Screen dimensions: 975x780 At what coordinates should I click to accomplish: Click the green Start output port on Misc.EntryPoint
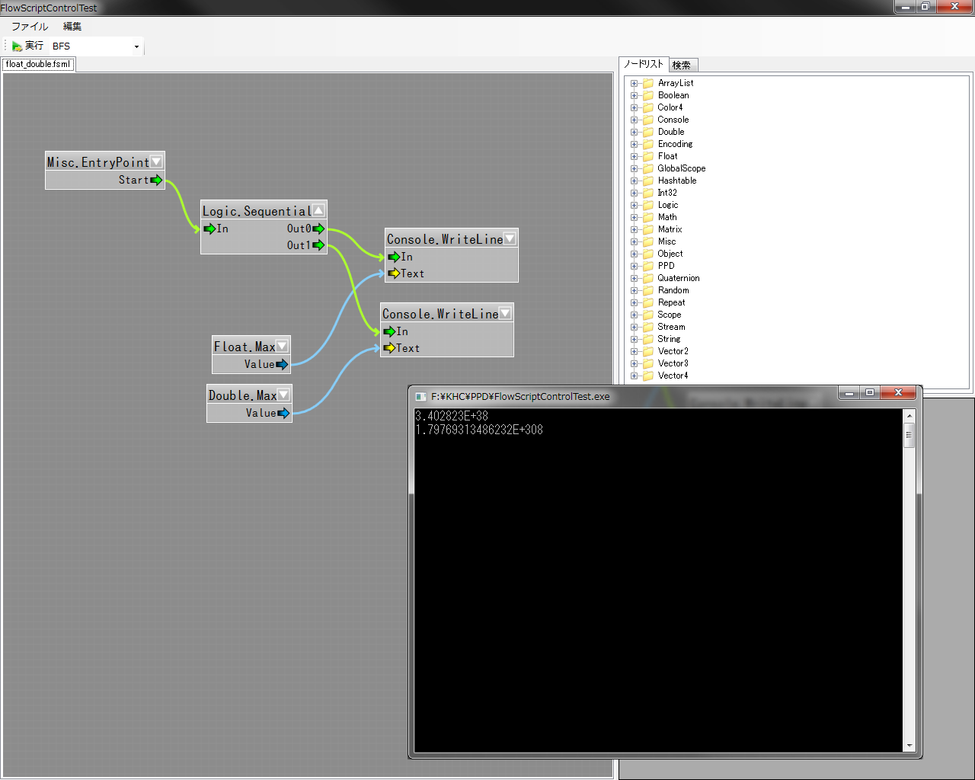pyautogui.click(x=156, y=181)
